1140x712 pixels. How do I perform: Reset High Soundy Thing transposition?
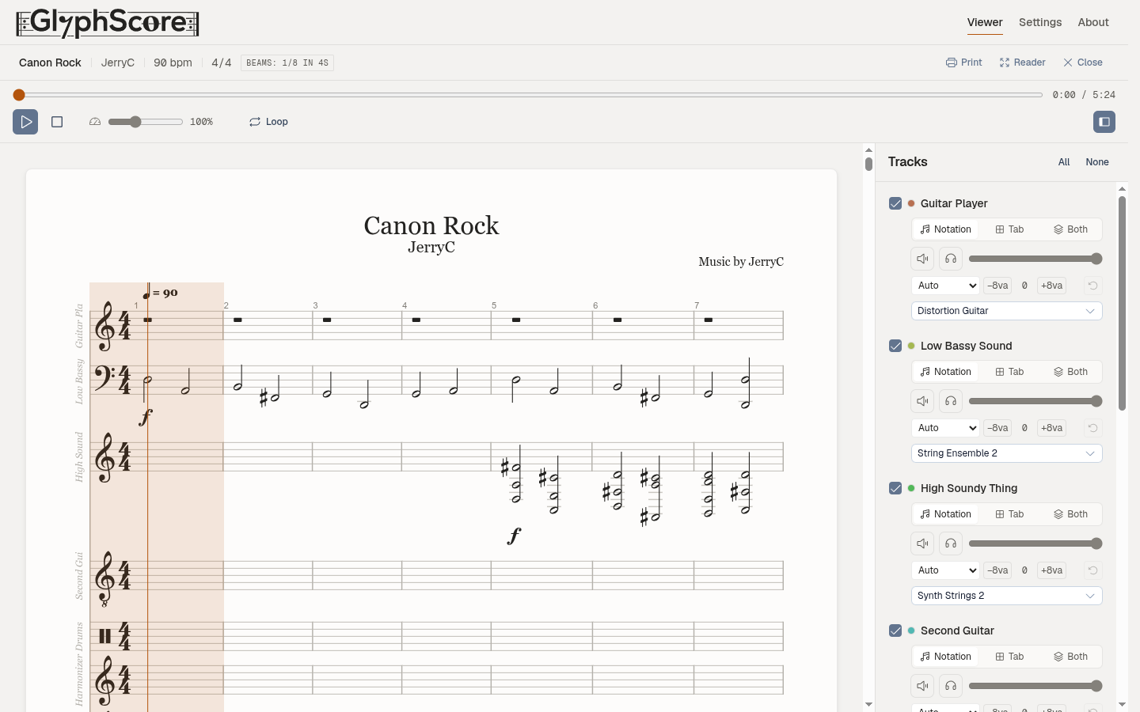(1092, 570)
